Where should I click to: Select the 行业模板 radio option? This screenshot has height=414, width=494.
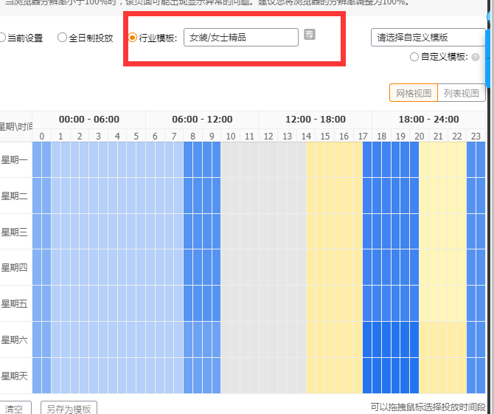click(132, 38)
